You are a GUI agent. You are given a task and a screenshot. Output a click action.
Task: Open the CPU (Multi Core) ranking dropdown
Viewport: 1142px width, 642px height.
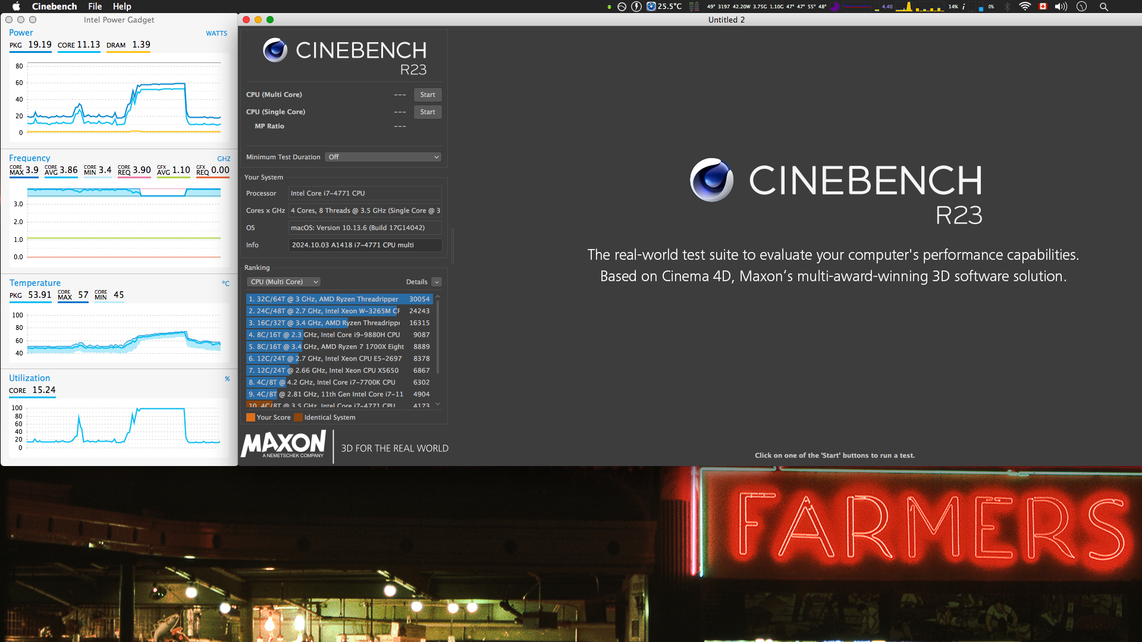click(284, 282)
